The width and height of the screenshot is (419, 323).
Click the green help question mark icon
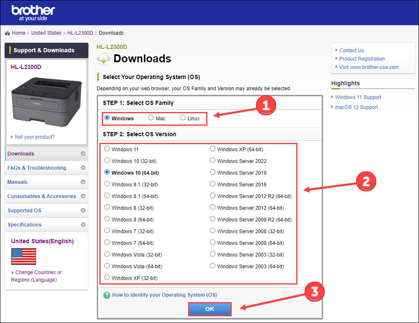pyautogui.click(x=107, y=295)
